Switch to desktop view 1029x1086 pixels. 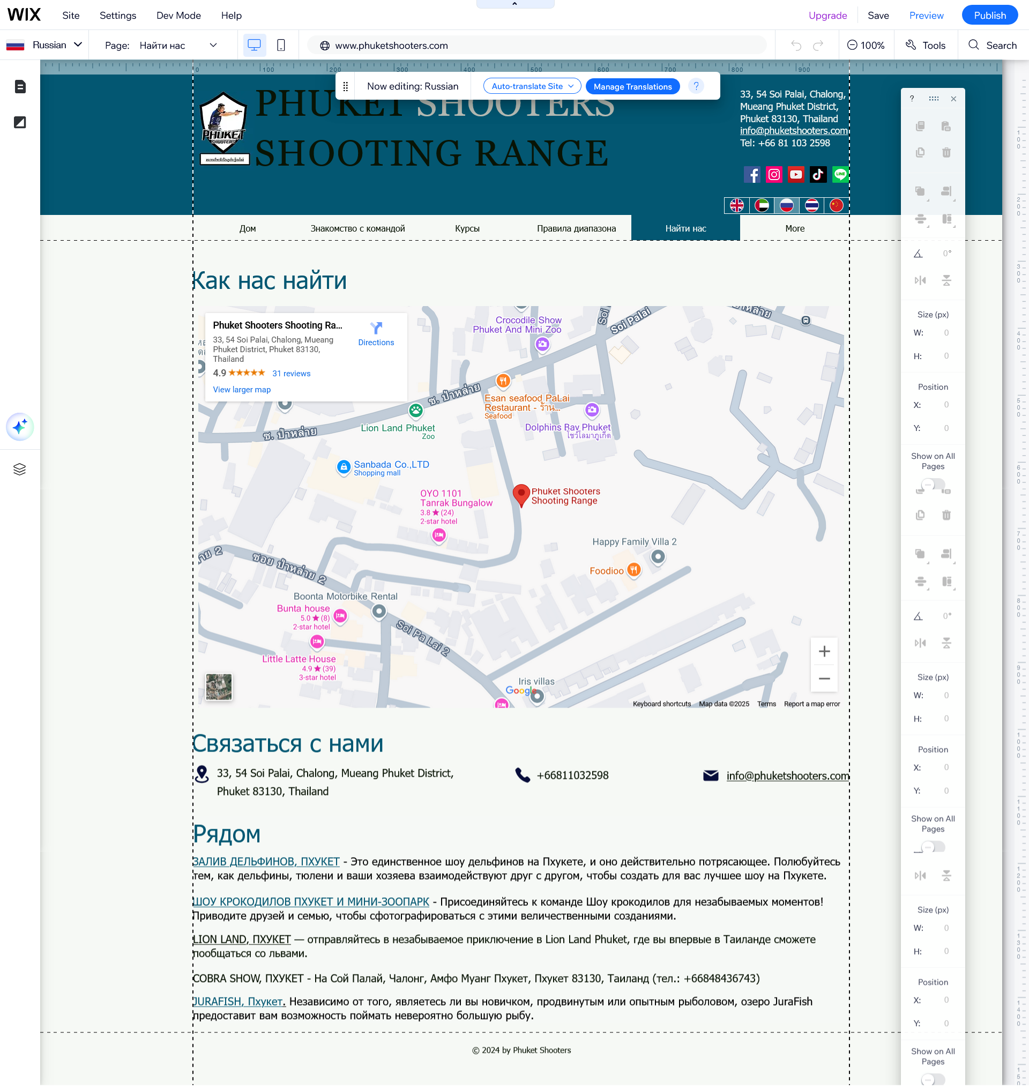pos(254,45)
